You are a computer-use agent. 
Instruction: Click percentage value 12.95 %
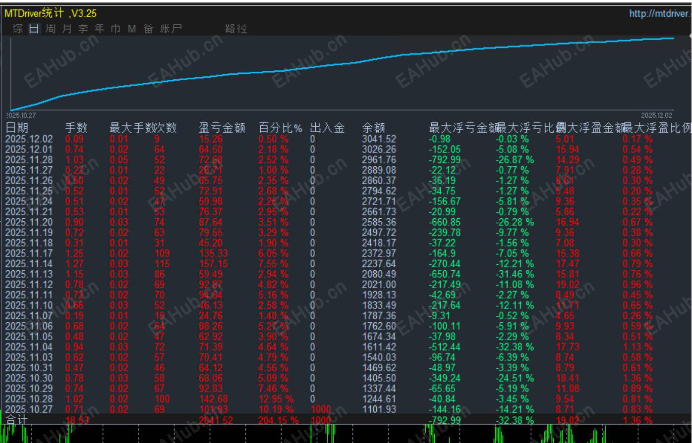[x=276, y=399]
